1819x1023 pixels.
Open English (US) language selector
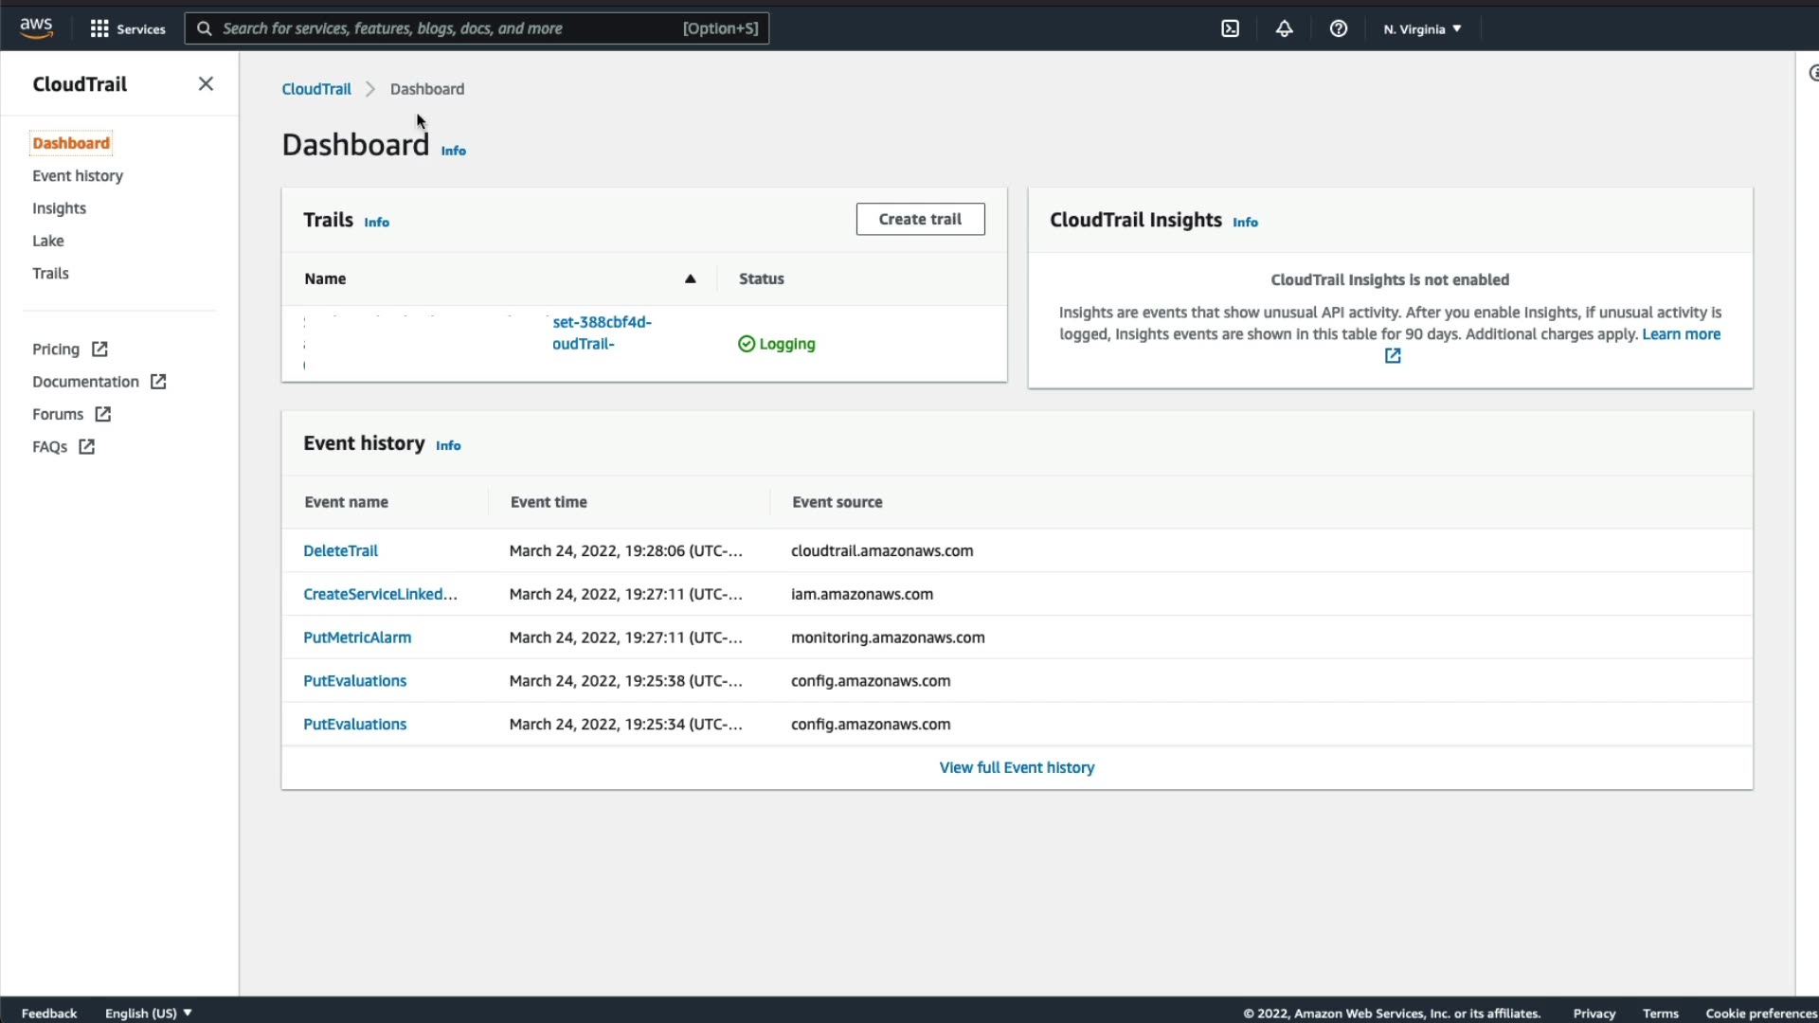(148, 1013)
